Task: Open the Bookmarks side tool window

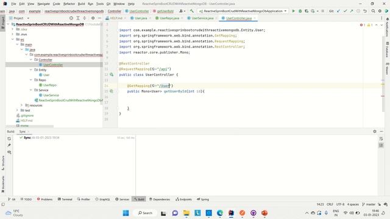Action: click(x=3, y=184)
